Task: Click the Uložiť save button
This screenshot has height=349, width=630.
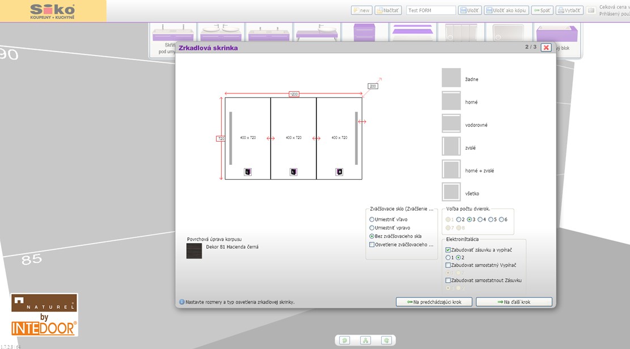Action: pyautogui.click(x=470, y=10)
